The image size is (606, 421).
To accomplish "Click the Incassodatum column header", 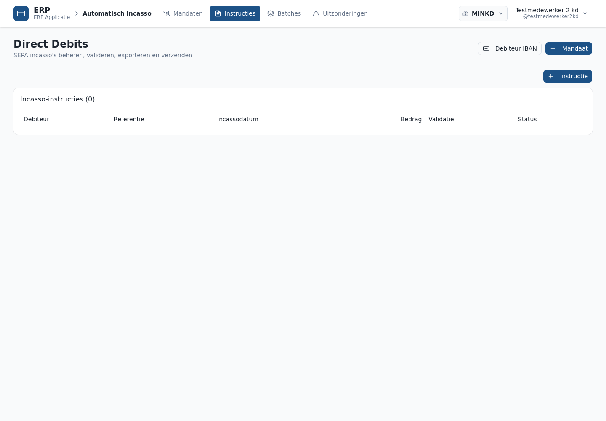I will (x=238, y=119).
